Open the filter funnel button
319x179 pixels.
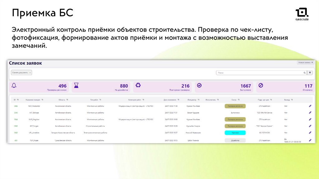tap(310, 73)
